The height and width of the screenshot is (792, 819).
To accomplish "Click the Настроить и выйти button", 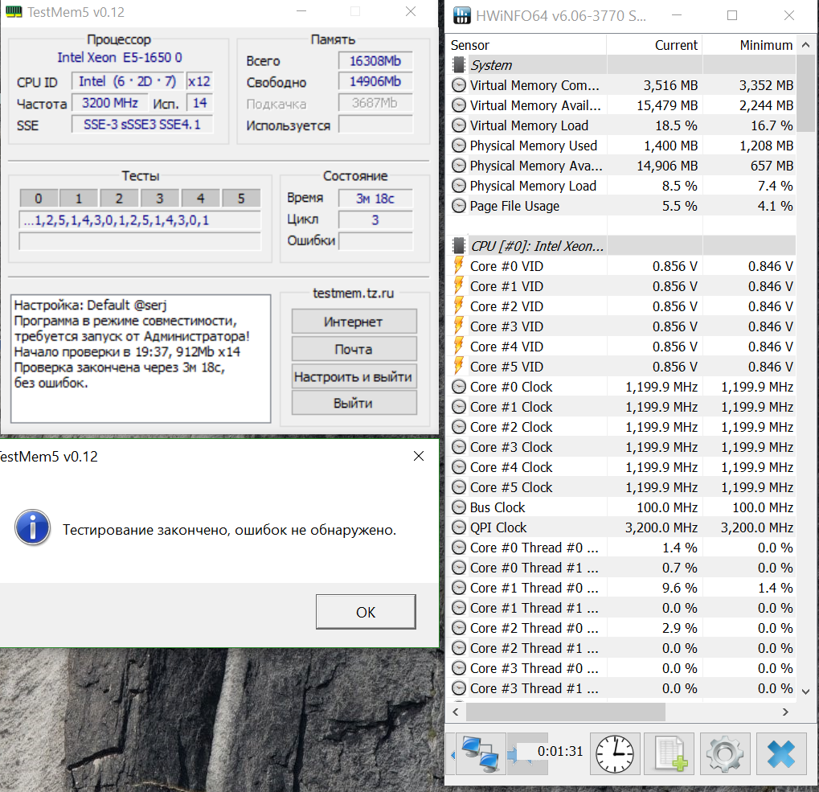I will tap(354, 376).
